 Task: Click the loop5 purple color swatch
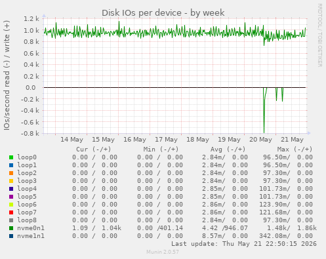click(11, 197)
